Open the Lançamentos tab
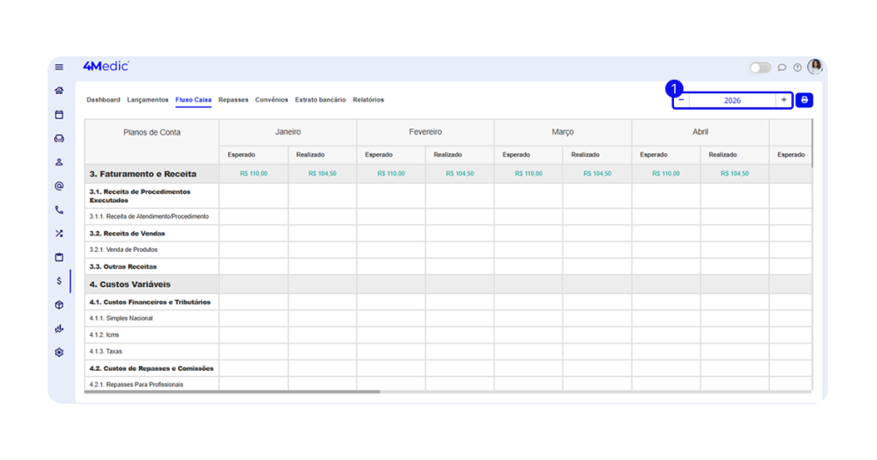 [x=147, y=100]
